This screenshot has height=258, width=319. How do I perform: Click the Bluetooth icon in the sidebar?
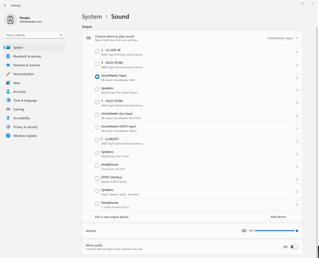coord(8,56)
